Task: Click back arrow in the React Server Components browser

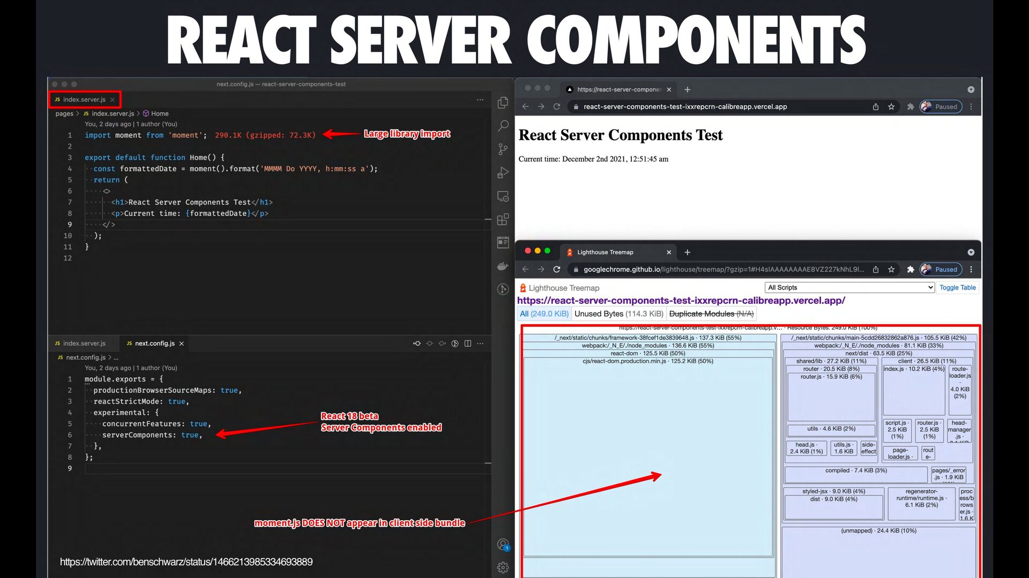Action: (x=525, y=107)
